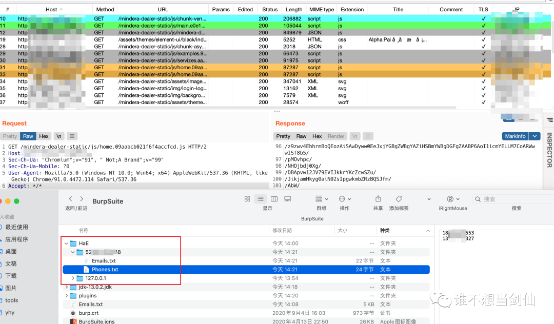The height and width of the screenshot is (324, 554).
Task: Toggle the Request \n non-printable characters button
Action: tap(58, 136)
